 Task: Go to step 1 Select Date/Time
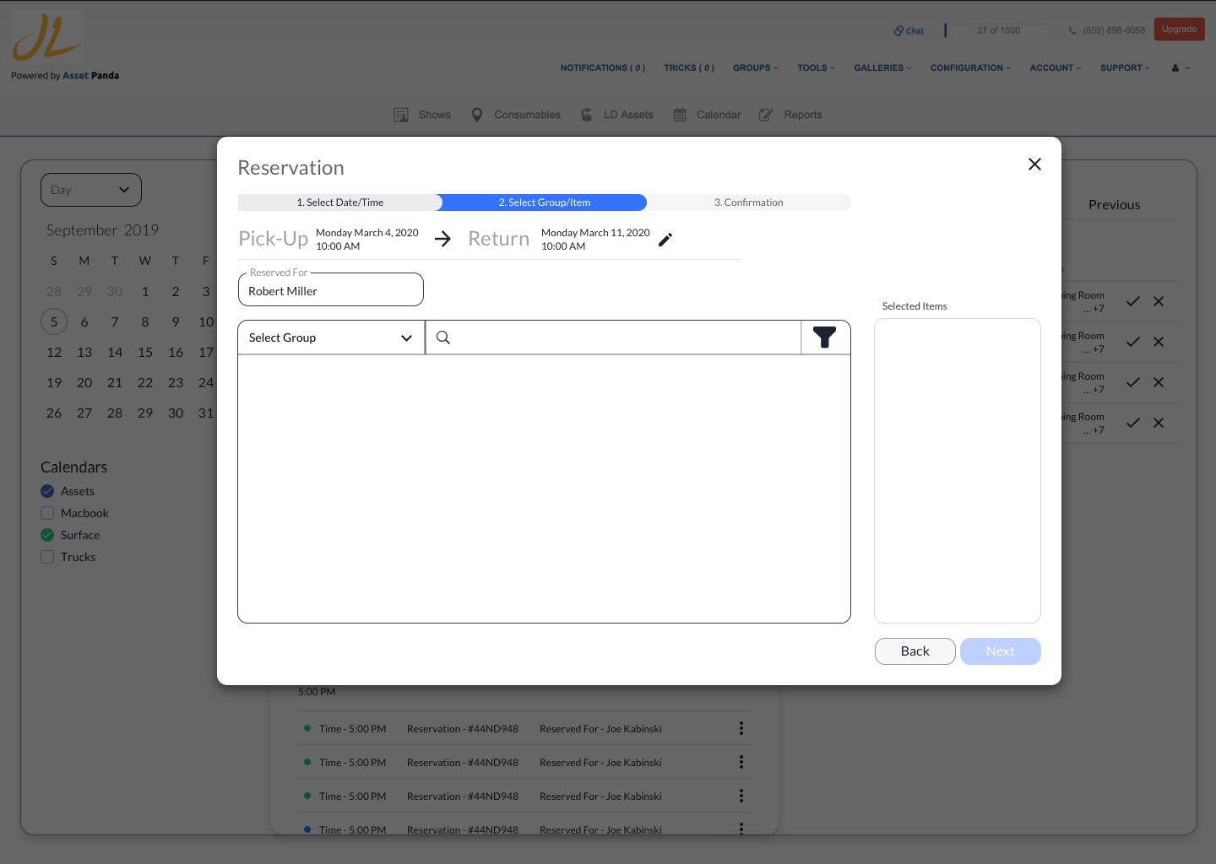[x=339, y=202]
